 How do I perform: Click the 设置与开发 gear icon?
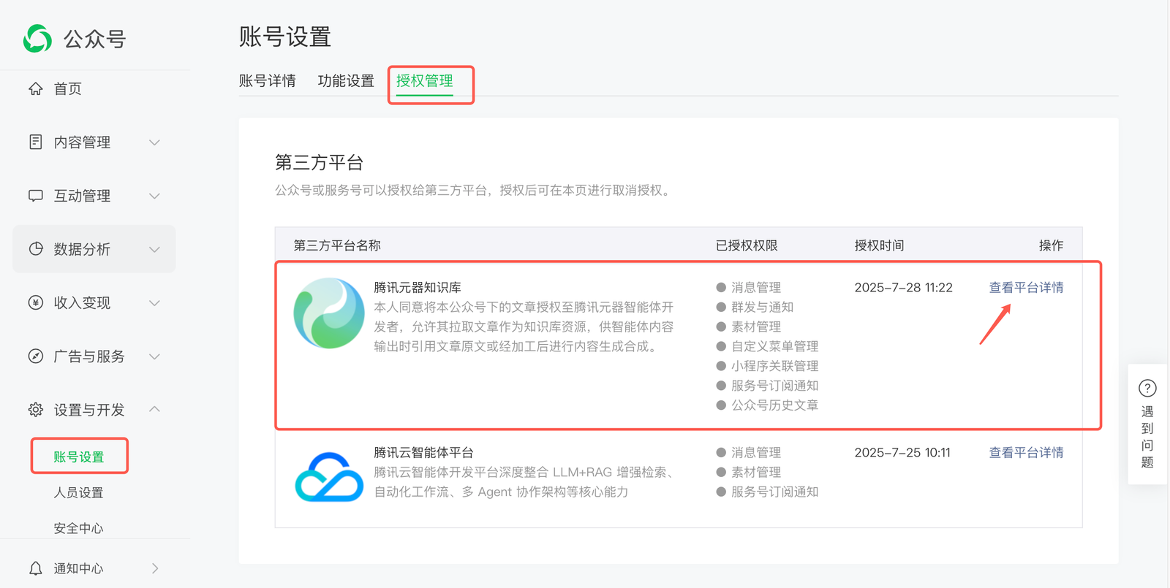(x=36, y=410)
